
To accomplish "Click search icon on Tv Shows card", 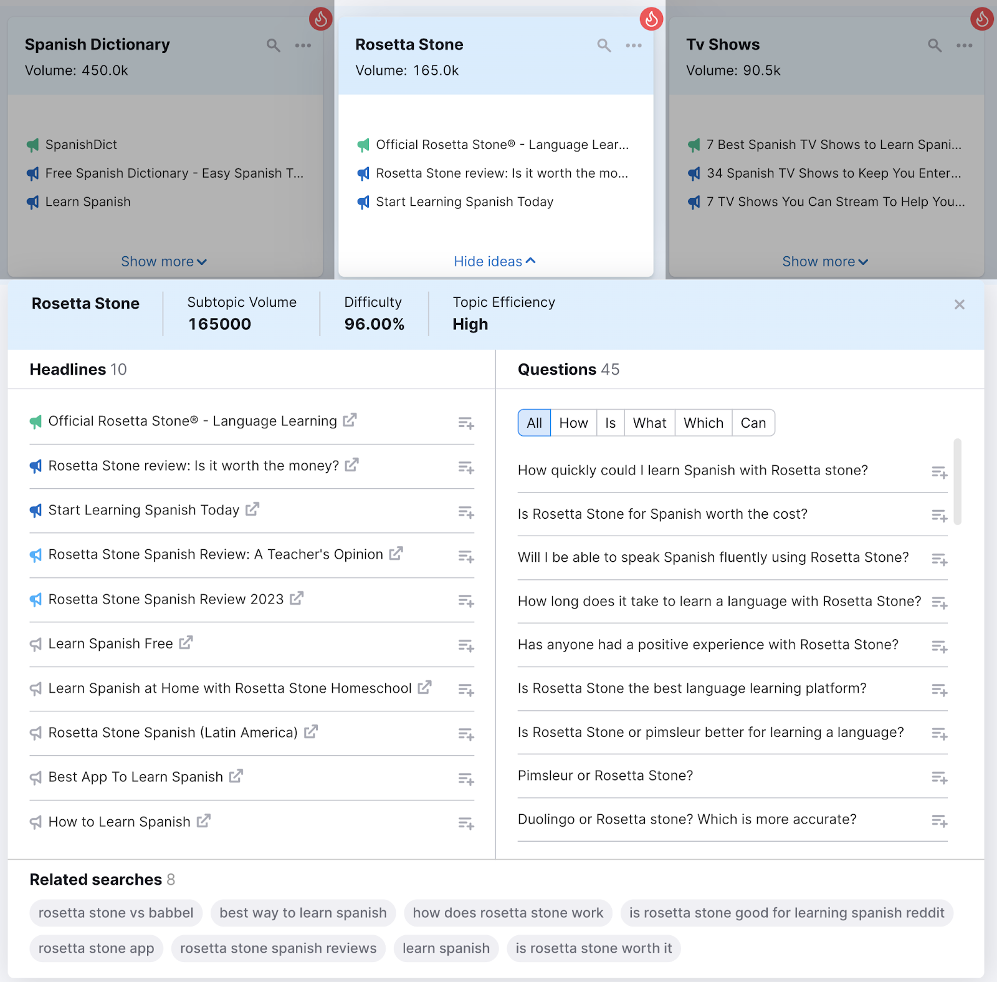I will [935, 46].
